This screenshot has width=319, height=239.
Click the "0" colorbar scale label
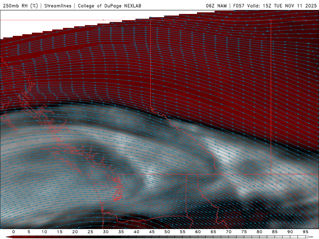(14, 232)
